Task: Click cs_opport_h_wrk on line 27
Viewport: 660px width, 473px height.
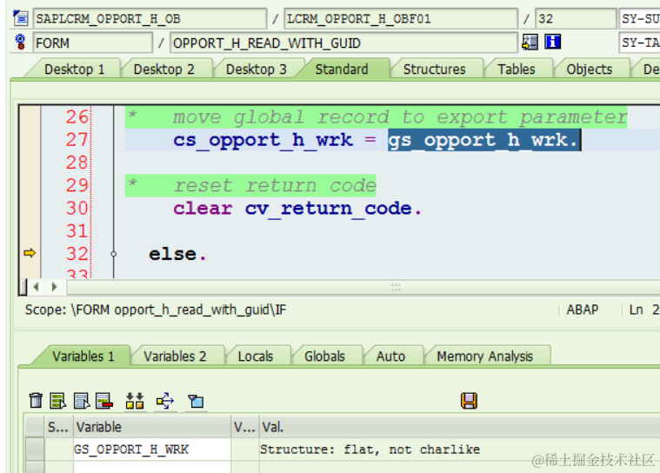Action: (263, 140)
